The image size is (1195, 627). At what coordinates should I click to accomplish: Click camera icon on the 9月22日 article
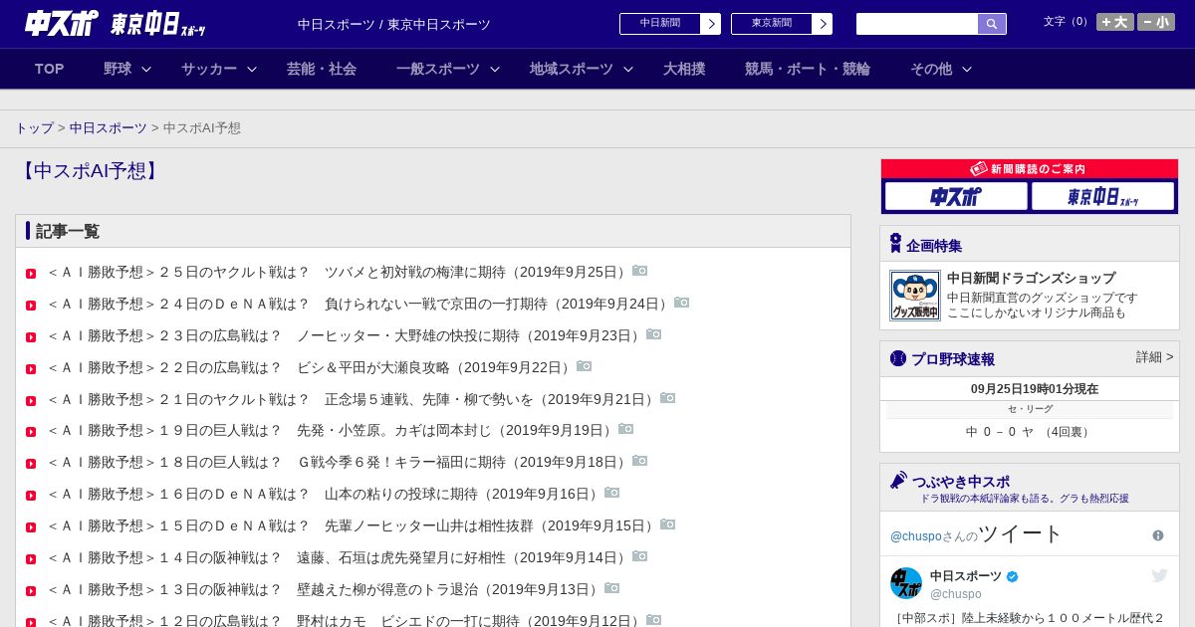(x=585, y=366)
